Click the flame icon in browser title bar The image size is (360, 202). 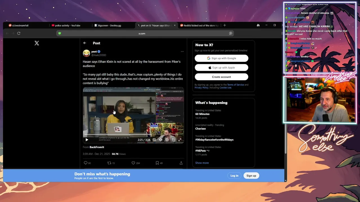coord(258,25)
